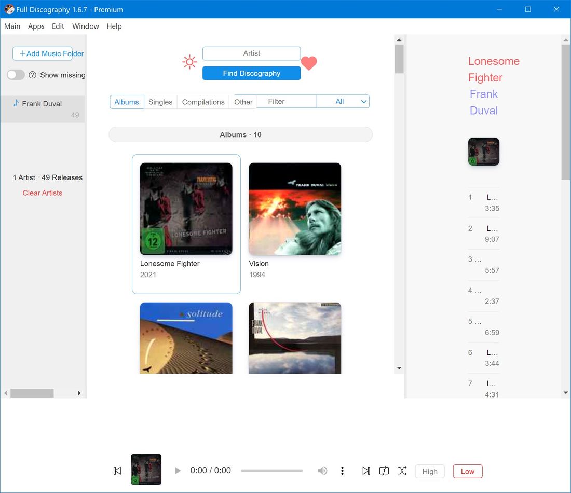Toggle the Show missing switch
Screen dimensions: 571x493
click(16, 75)
